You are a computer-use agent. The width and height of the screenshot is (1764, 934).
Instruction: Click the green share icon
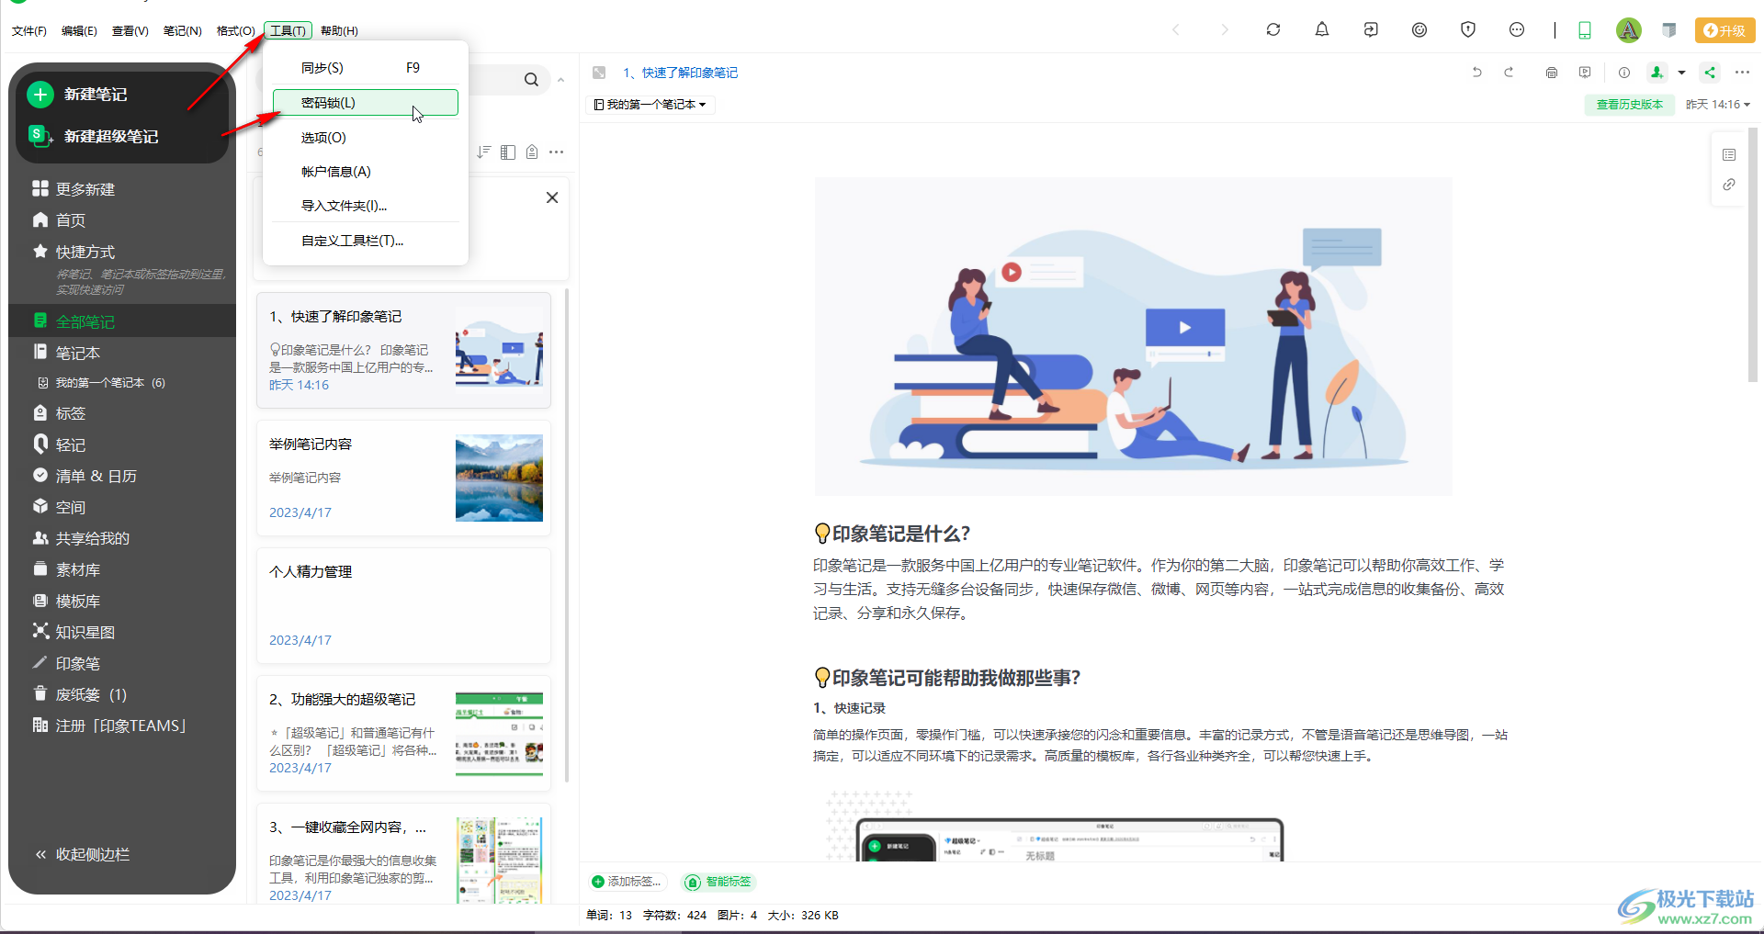(x=1710, y=73)
